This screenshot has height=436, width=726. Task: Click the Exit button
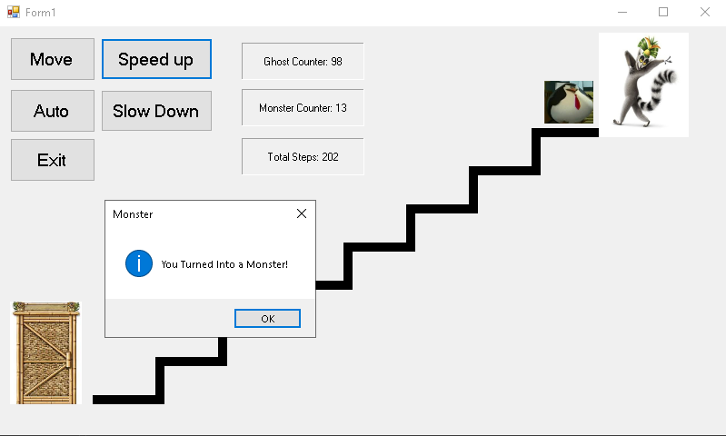52,160
